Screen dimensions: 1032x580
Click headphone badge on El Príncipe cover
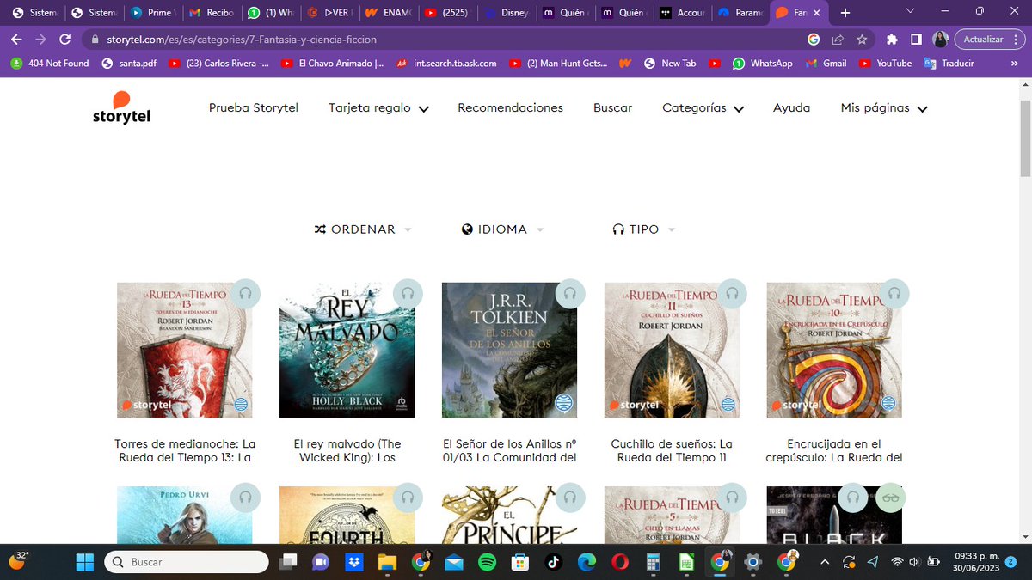[570, 498]
